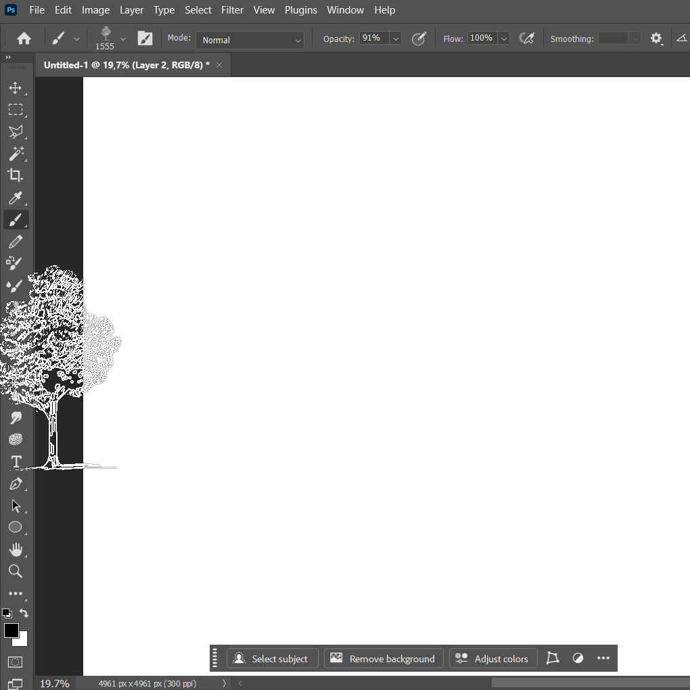The height and width of the screenshot is (690, 690).
Task: Click the Remove background button
Action: click(x=384, y=659)
